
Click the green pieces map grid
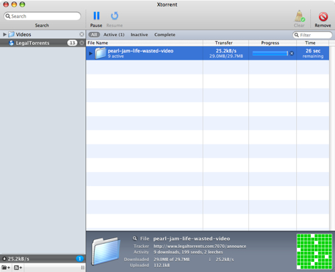(314, 251)
